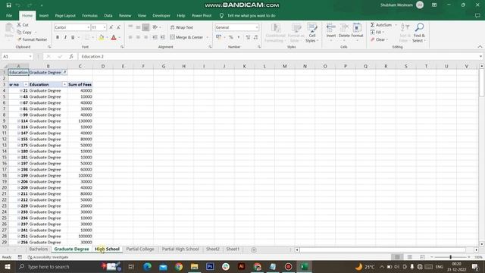The width and height of the screenshot is (485, 273).
Task: Open the Power Pivot tab
Action: 202,15
